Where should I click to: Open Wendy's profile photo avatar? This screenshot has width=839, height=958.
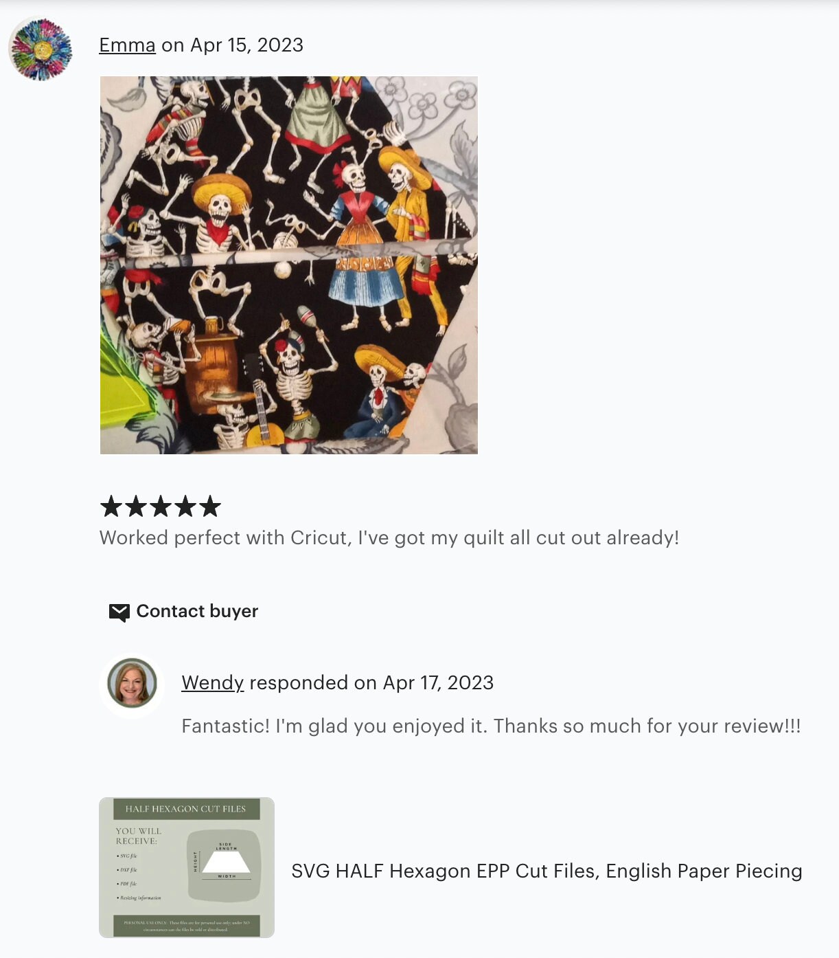pyautogui.click(x=132, y=683)
